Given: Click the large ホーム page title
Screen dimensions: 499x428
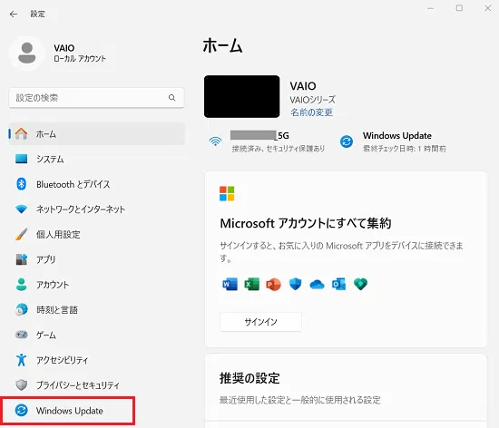Looking at the screenshot, I should pyautogui.click(x=222, y=45).
